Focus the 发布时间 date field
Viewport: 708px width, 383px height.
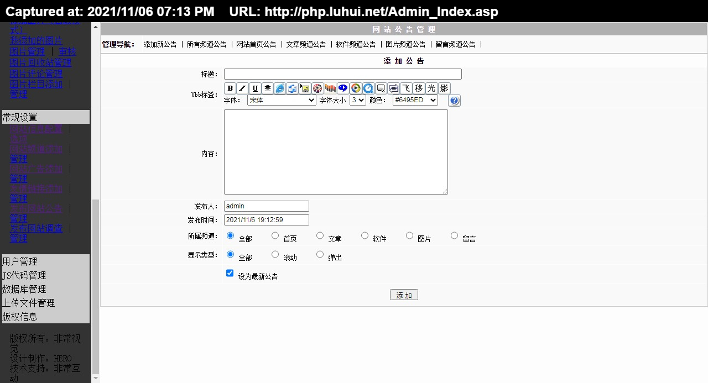click(x=266, y=220)
